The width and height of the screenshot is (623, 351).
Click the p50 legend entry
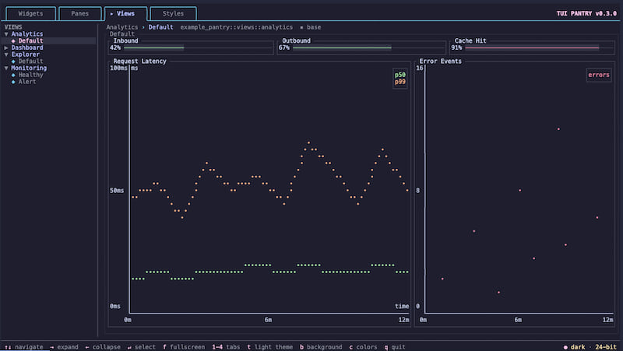[x=400, y=75]
